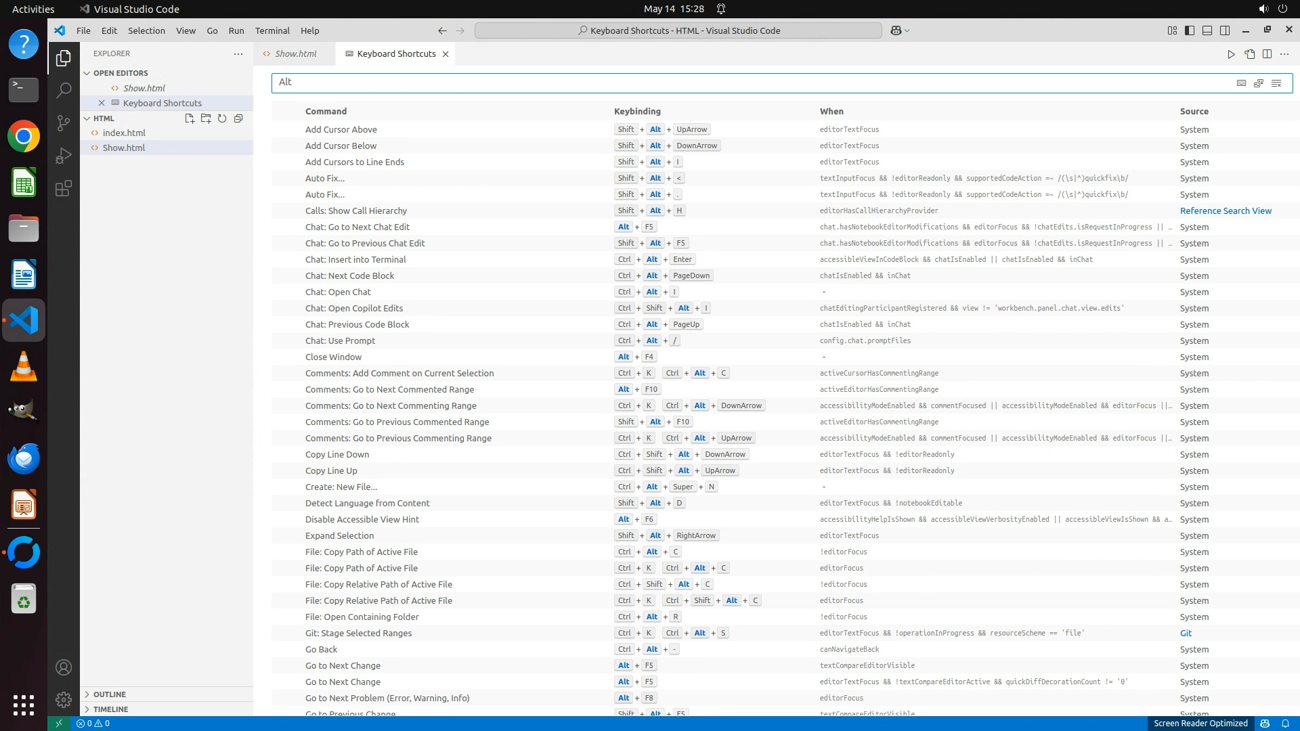Viewport: 1300px width, 731px height.
Task: Open the Search view in activity bar
Action: (64, 90)
